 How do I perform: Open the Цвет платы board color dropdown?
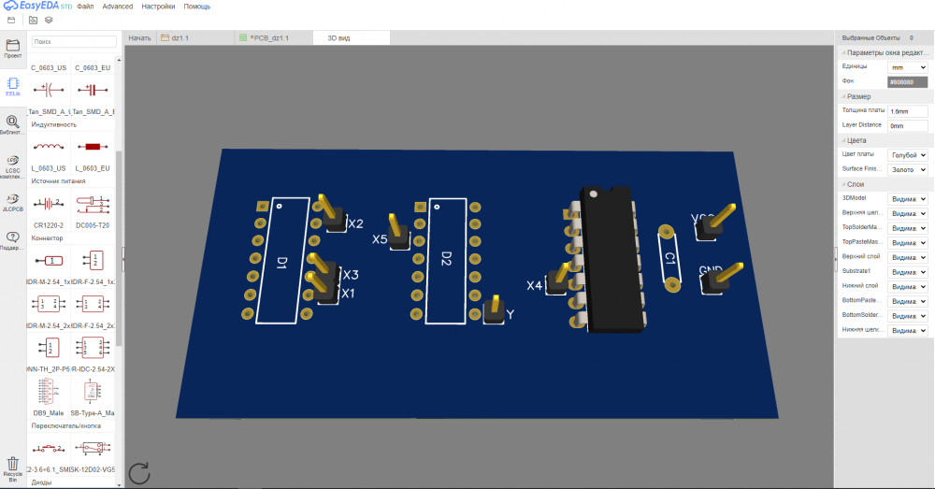point(907,155)
